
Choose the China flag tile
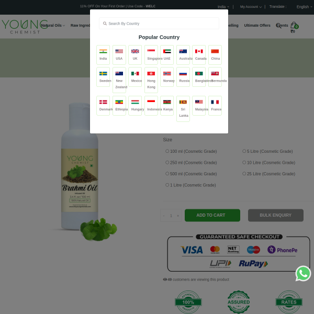tap(215, 54)
